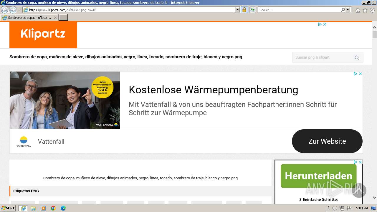
Task: Open the network tray icon
Action: pos(342,208)
